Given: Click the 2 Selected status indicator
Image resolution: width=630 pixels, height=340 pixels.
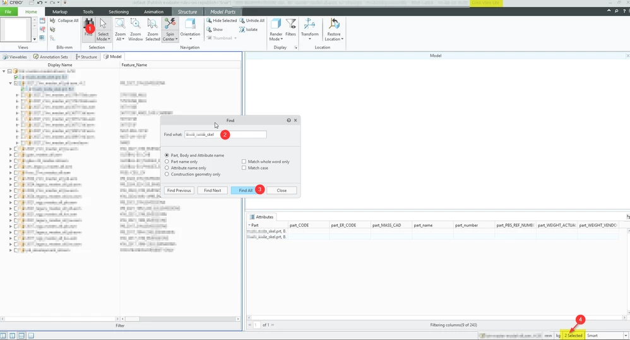Looking at the screenshot, I should (x=573, y=336).
